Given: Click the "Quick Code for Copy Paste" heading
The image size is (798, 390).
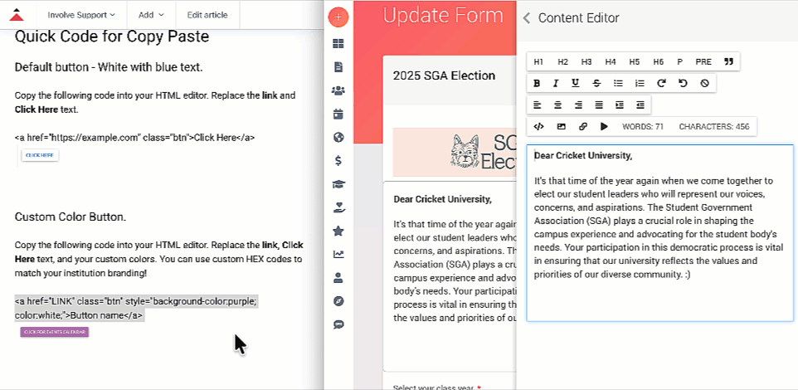Looking at the screenshot, I should point(111,37).
